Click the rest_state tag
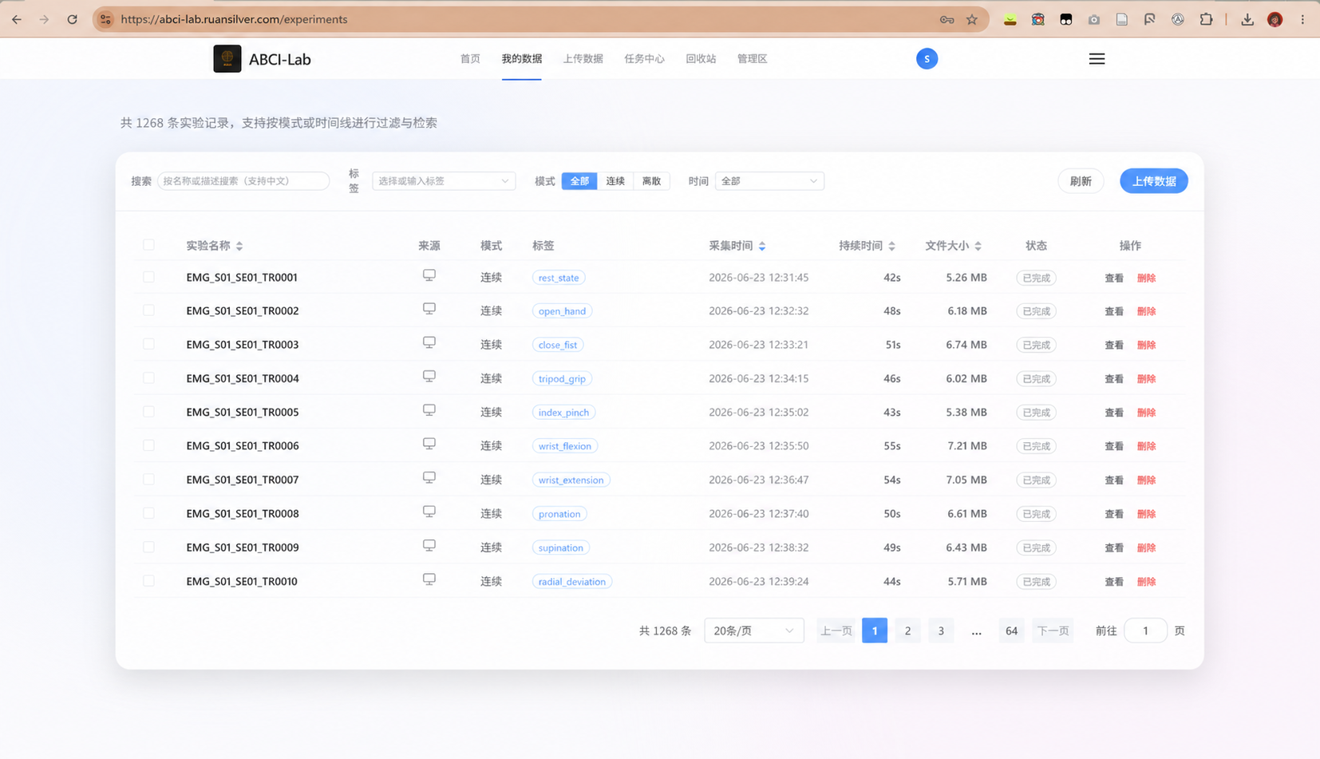 559,278
